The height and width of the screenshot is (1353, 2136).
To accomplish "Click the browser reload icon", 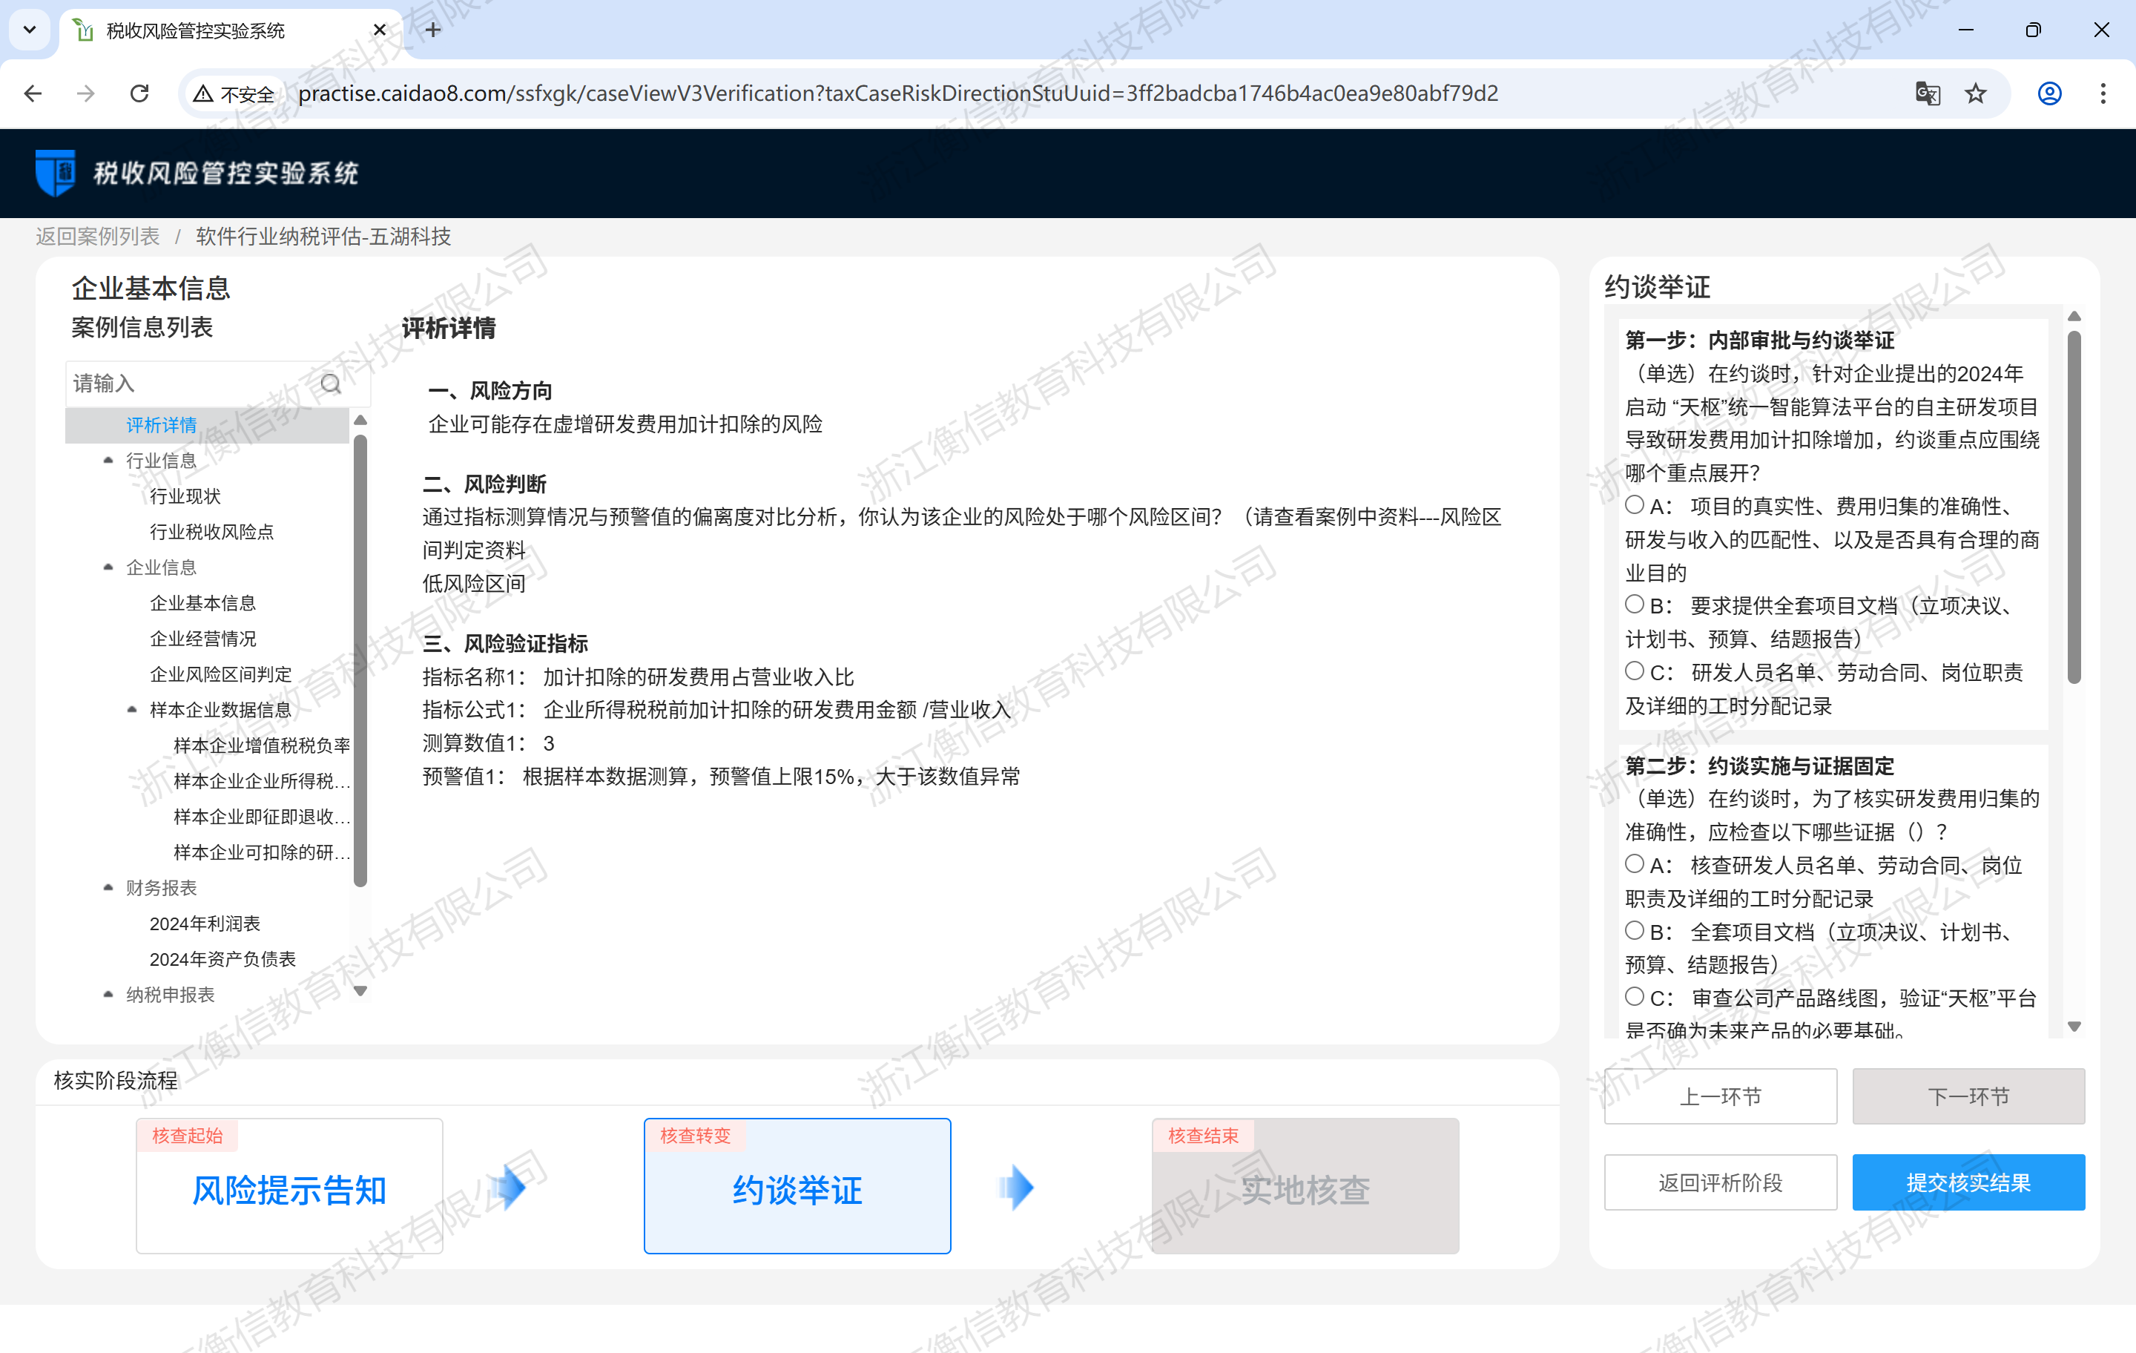I will point(139,93).
